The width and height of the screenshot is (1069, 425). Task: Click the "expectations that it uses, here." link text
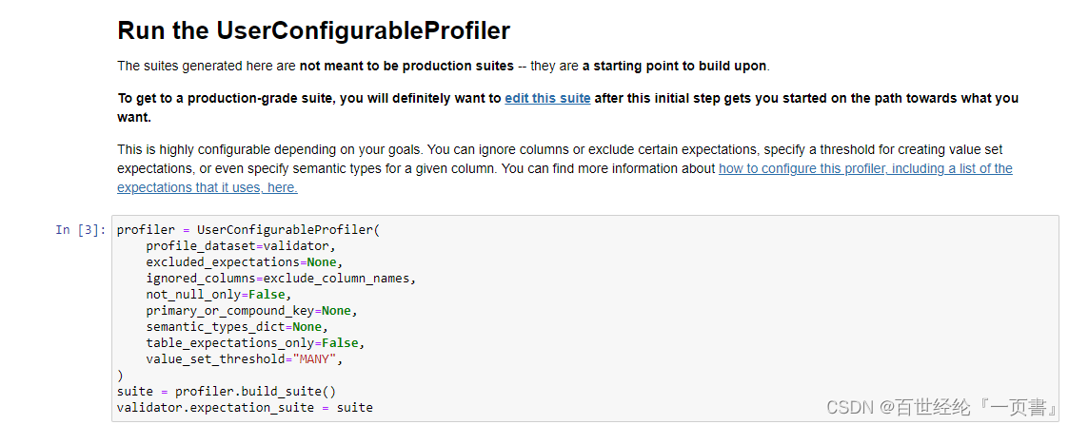point(208,187)
